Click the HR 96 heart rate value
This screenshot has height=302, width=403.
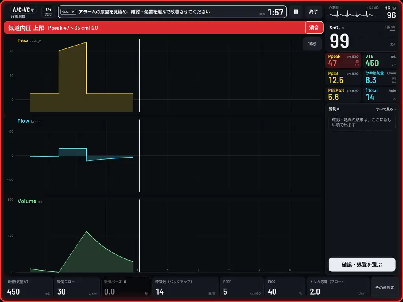tap(391, 15)
